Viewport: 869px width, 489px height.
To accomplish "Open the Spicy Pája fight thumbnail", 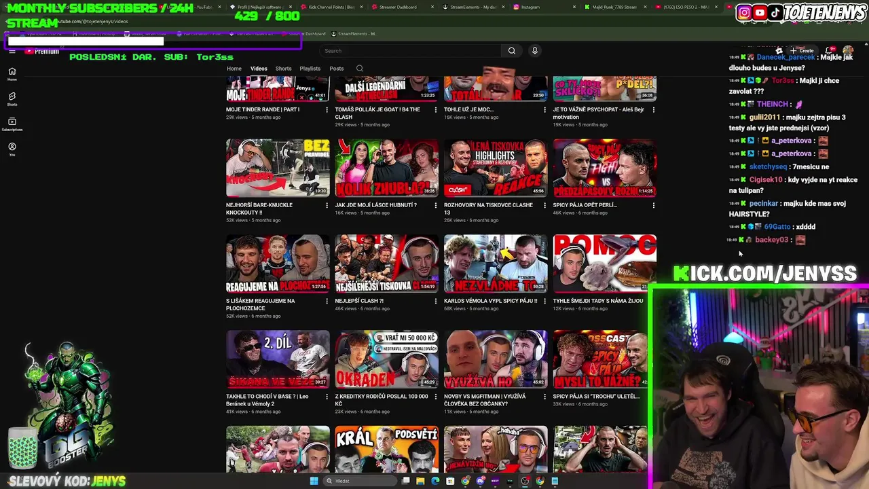I will pos(605,168).
